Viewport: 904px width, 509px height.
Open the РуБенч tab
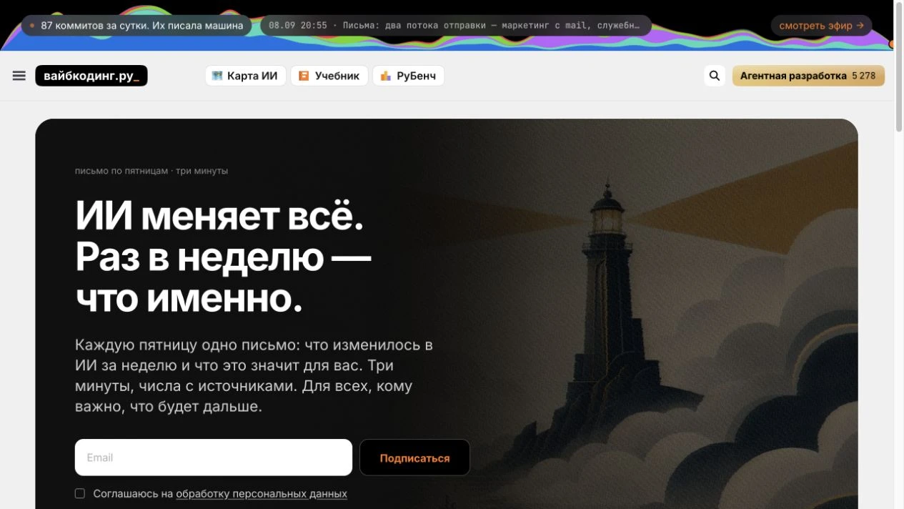point(409,76)
